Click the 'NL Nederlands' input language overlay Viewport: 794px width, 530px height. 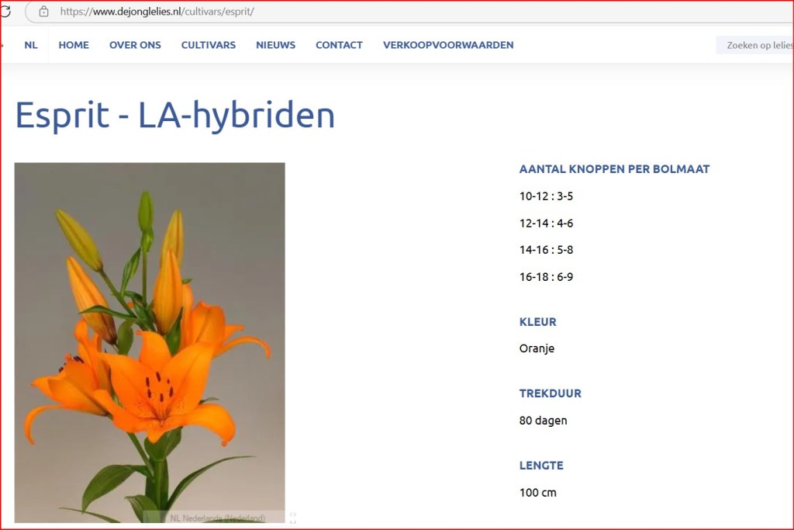pos(217,518)
